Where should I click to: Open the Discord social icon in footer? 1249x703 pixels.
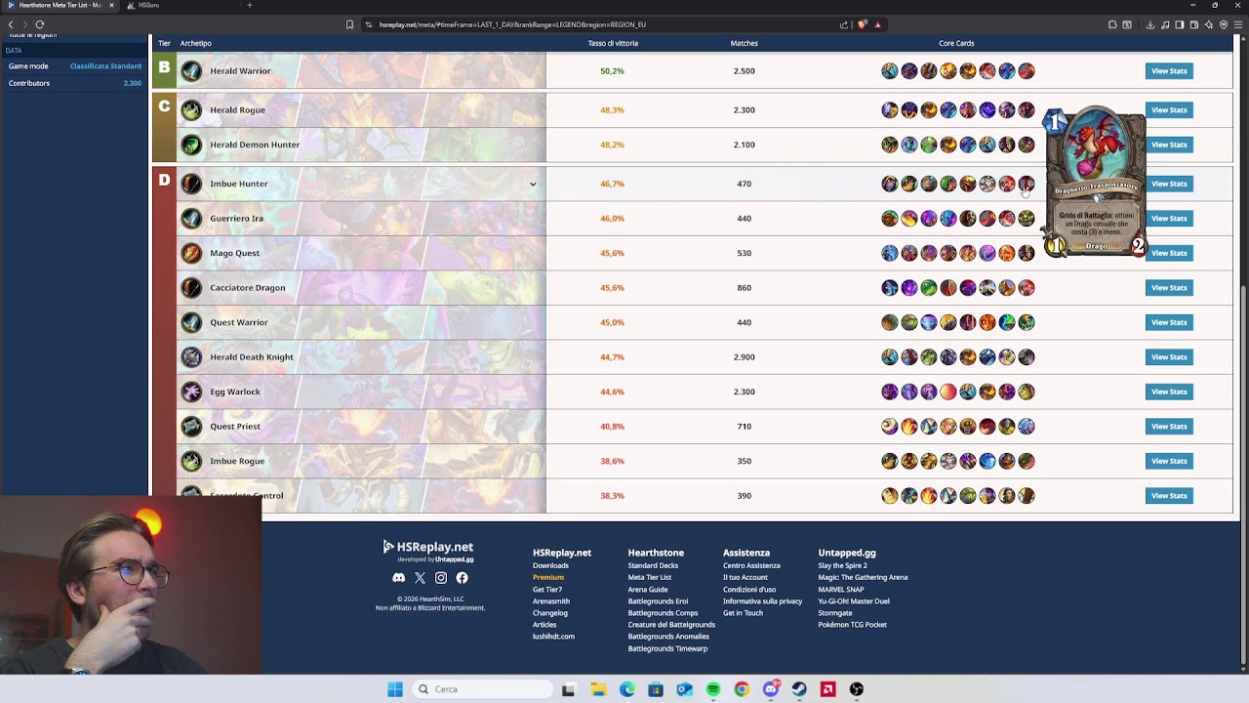tap(398, 578)
